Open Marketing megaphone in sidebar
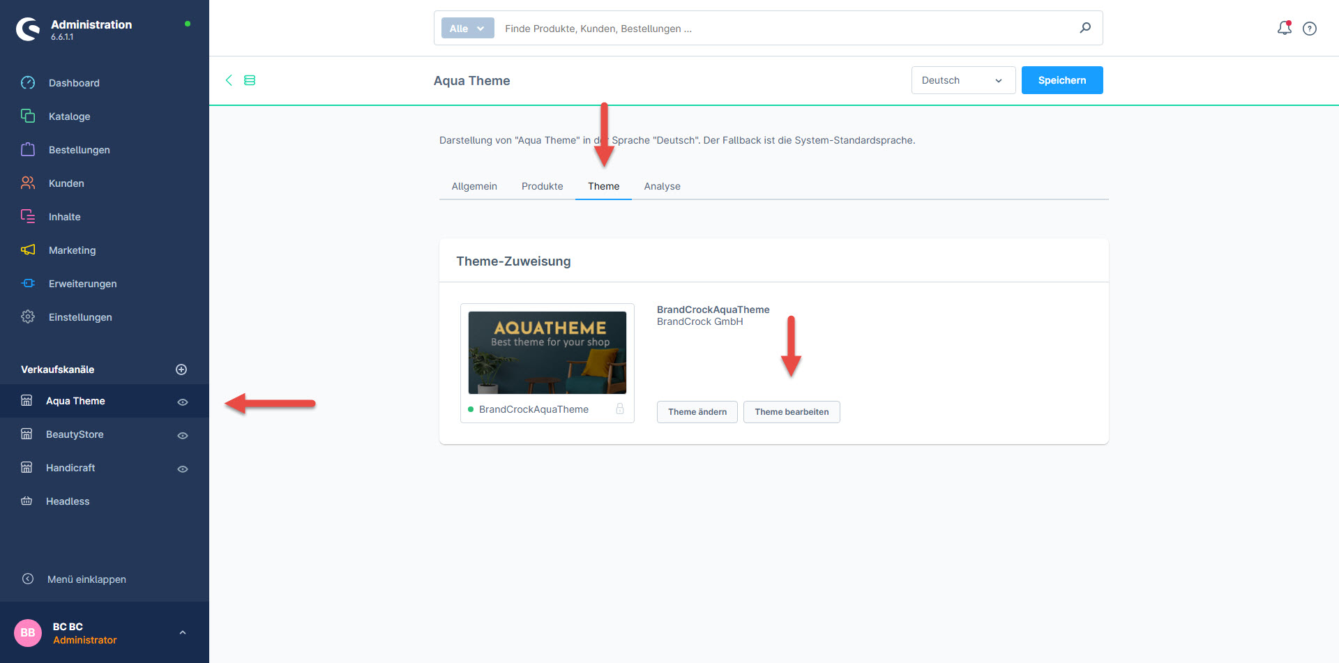The height and width of the screenshot is (663, 1339). click(x=28, y=250)
